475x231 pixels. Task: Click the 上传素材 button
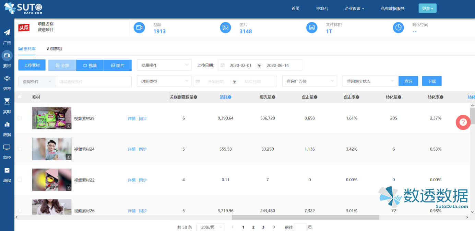pos(32,65)
